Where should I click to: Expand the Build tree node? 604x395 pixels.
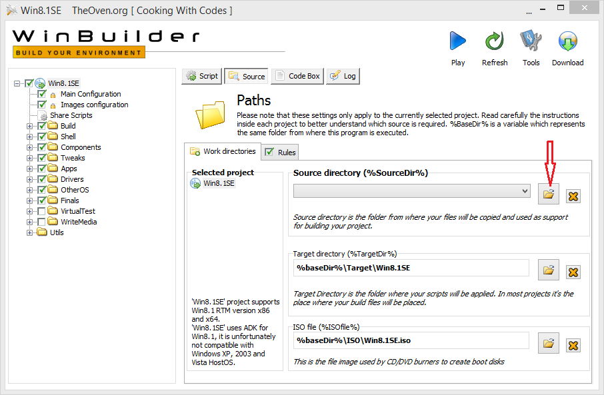point(29,127)
